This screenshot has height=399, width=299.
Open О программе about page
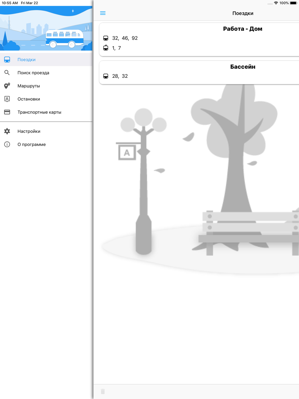[46, 144]
